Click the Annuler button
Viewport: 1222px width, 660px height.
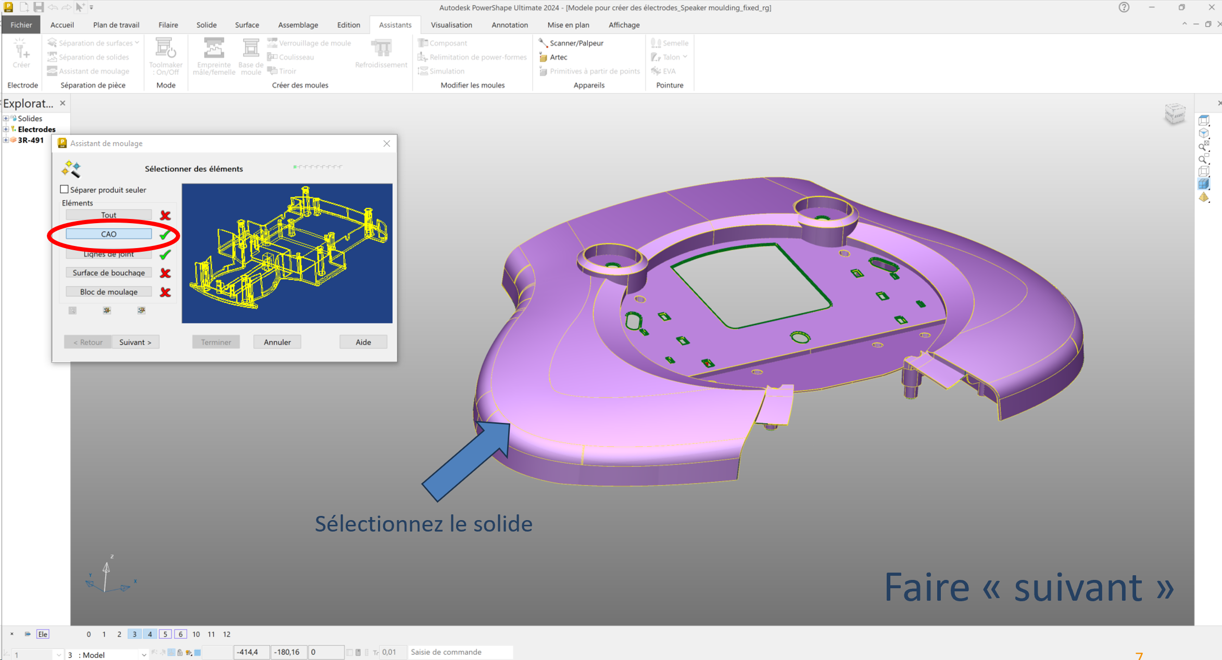tap(277, 342)
